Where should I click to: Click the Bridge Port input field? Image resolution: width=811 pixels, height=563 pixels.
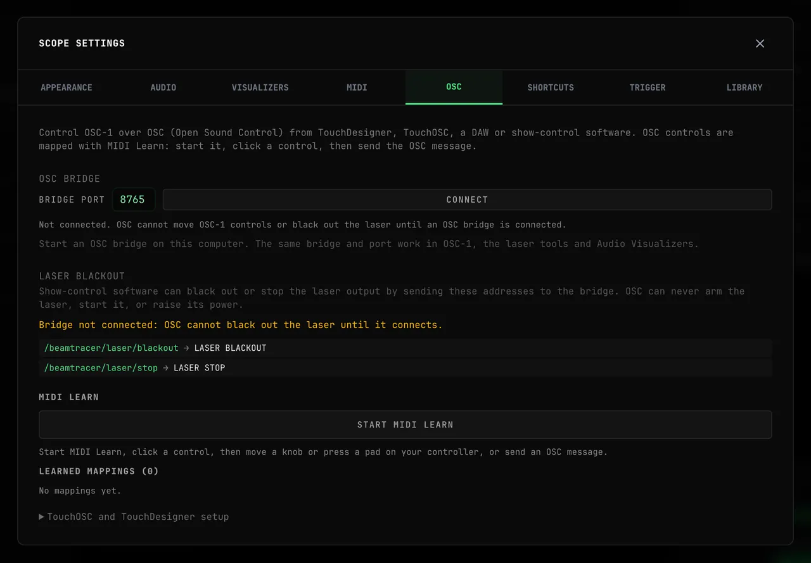133,199
